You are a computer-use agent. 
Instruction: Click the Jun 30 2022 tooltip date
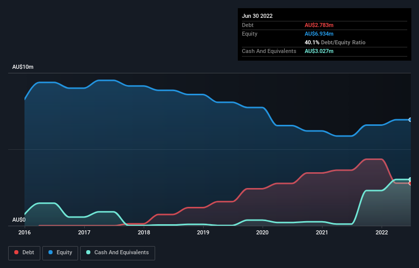point(257,16)
